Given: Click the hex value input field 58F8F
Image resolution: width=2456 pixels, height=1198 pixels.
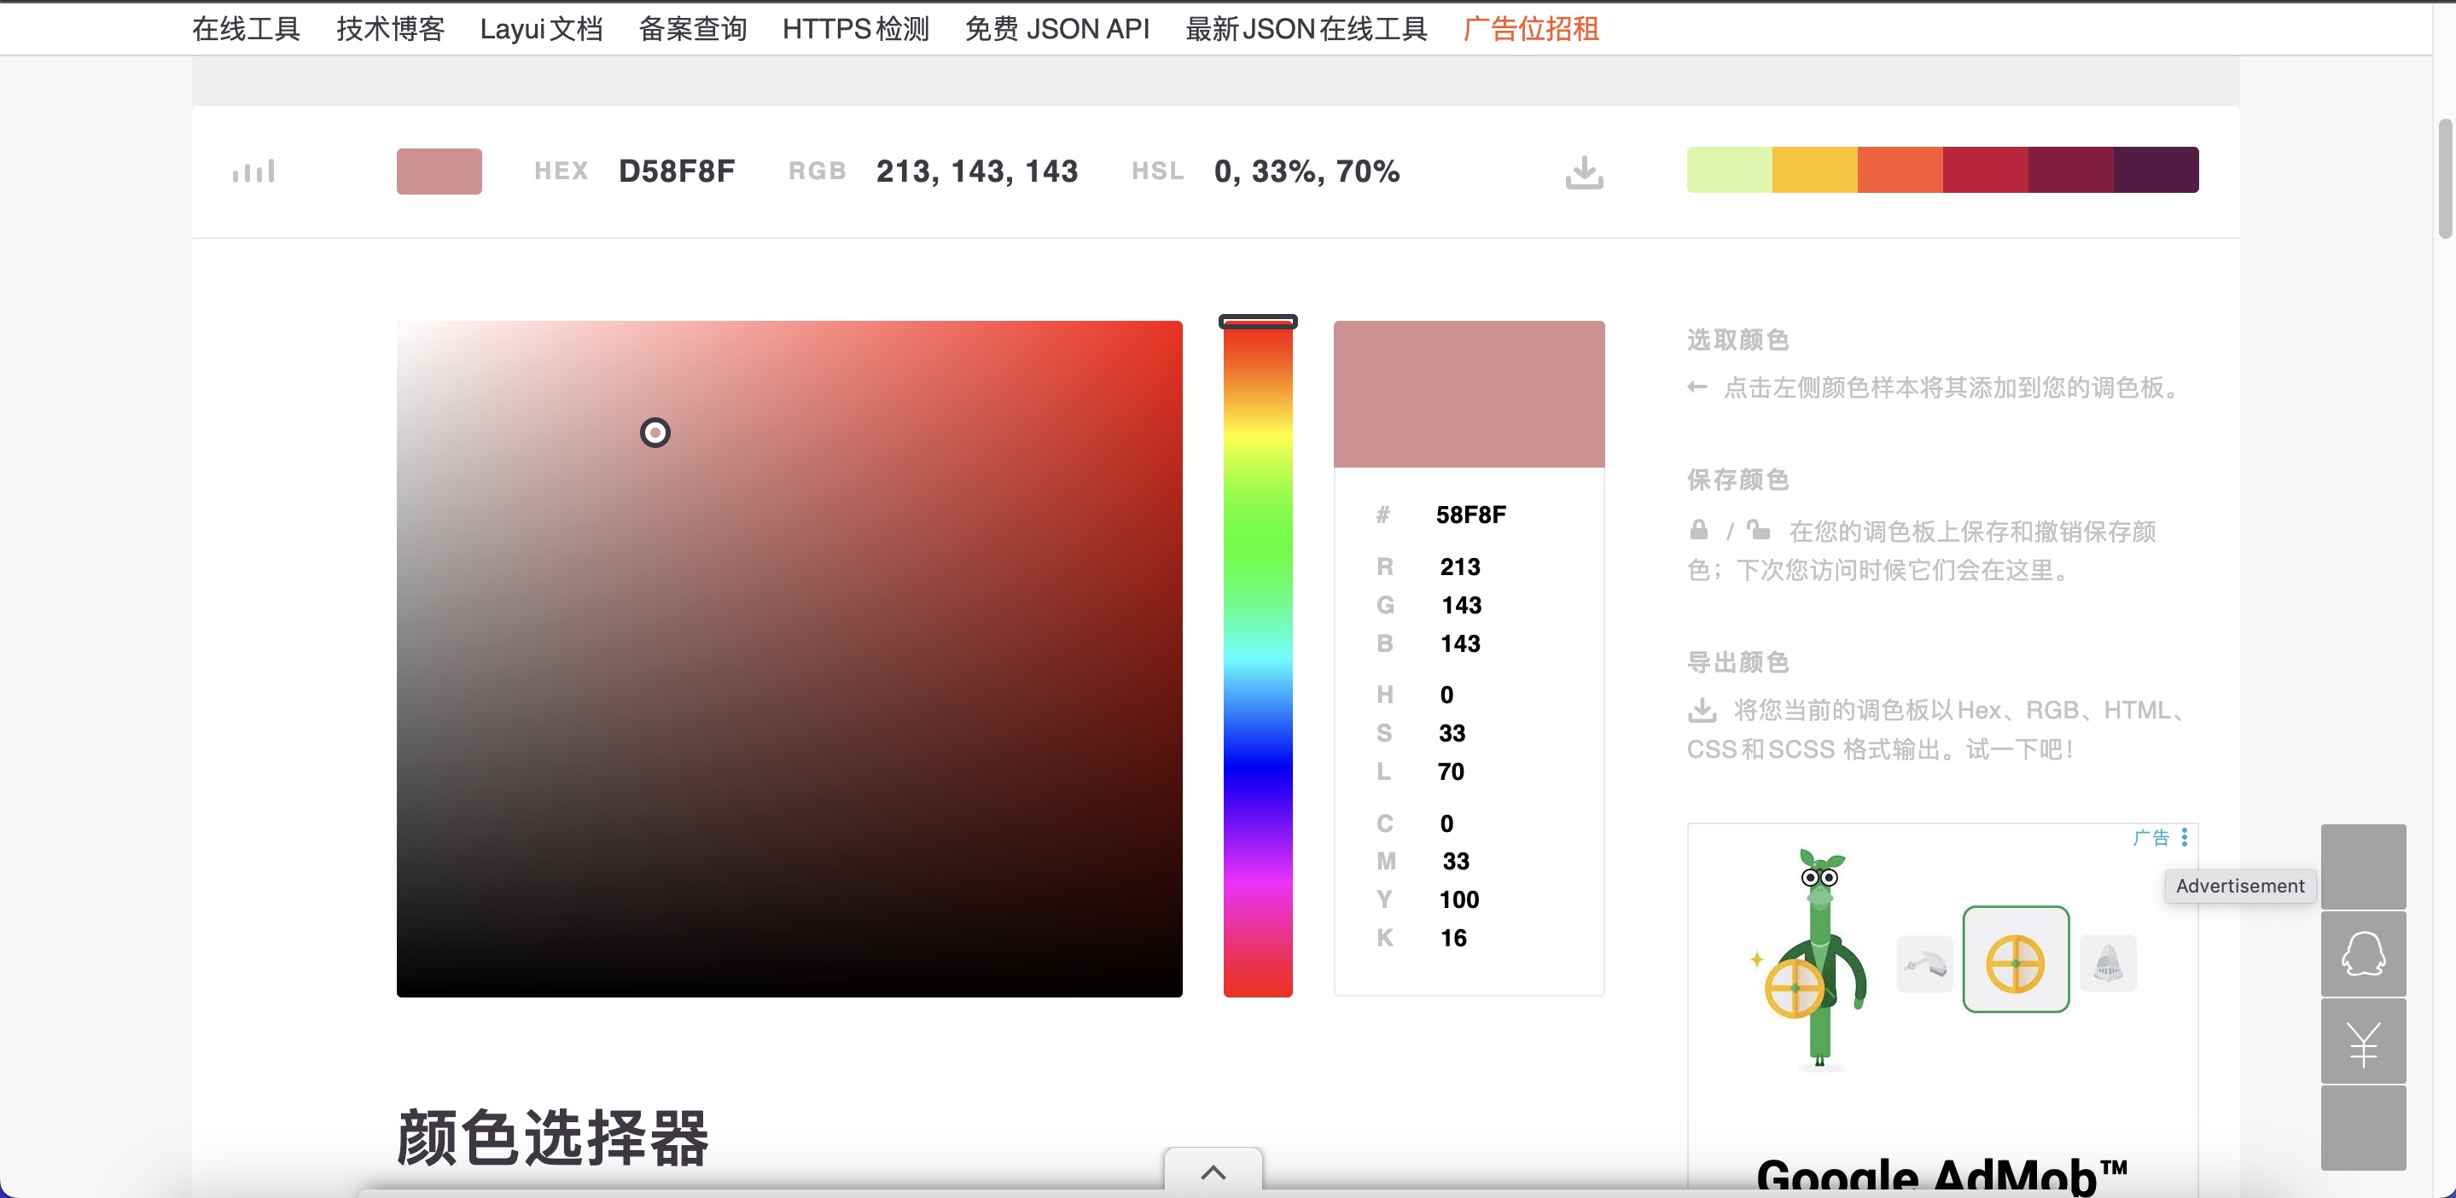Looking at the screenshot, I should [x=1470, y=515].
